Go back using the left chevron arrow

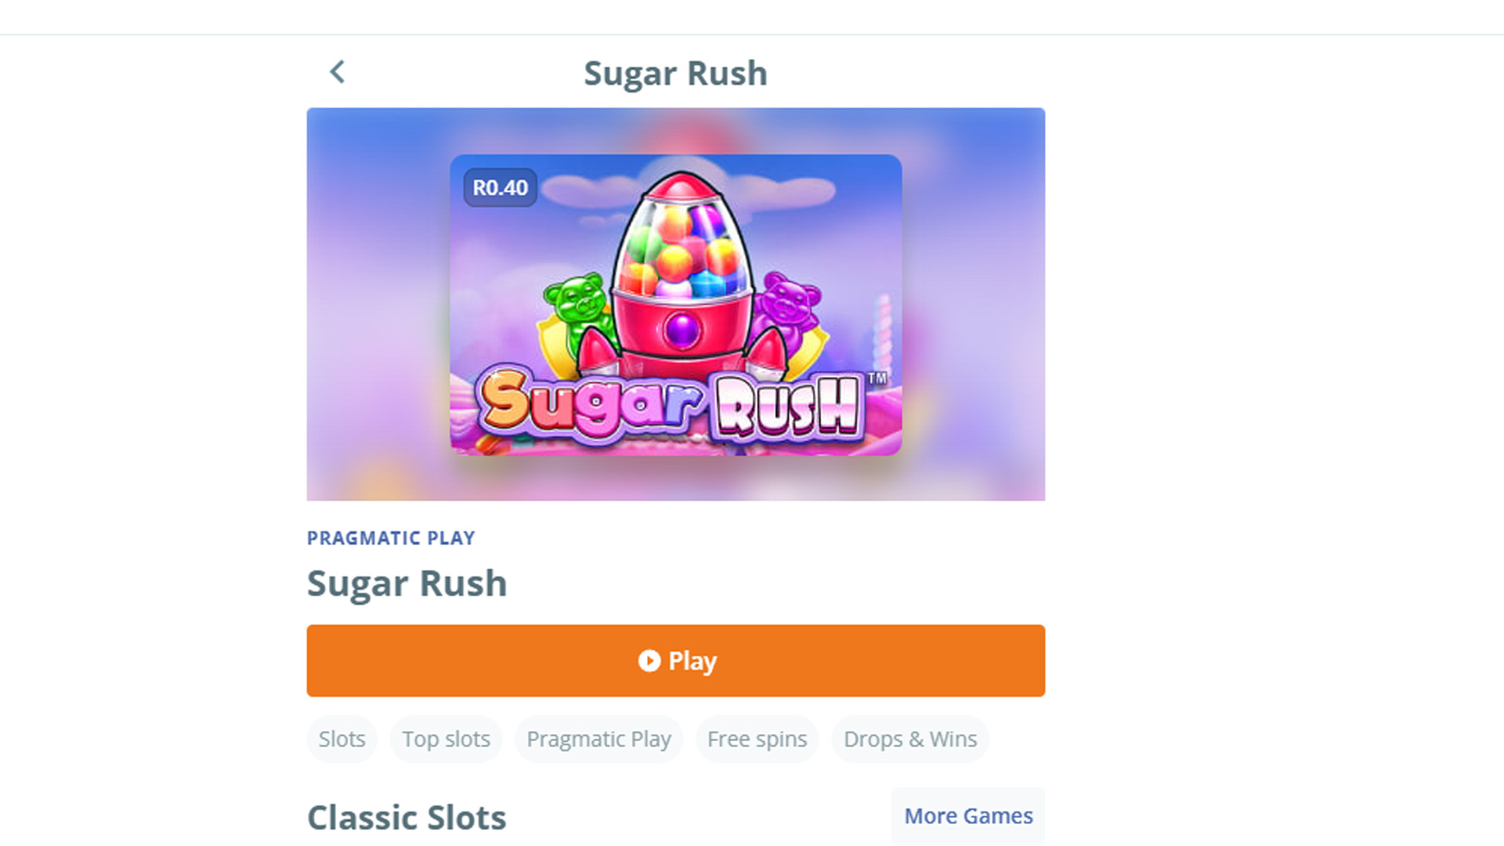(337, 72)
